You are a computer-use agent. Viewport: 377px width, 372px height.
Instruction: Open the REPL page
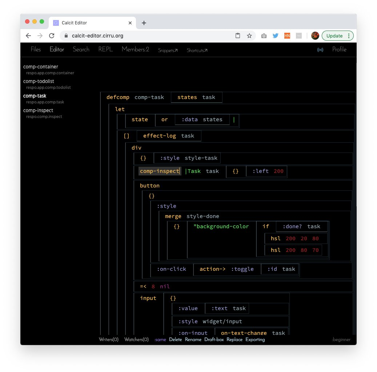click(x=105, y=50)
